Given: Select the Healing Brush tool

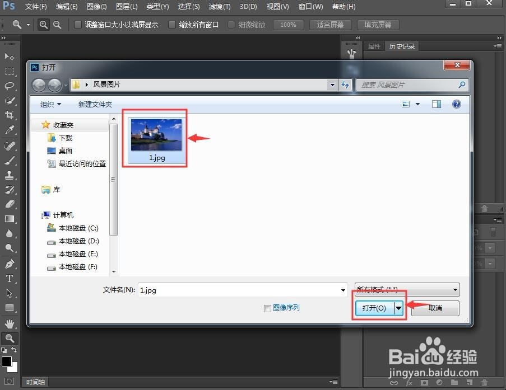Looking at the screenshot, I should click(10, 146).
